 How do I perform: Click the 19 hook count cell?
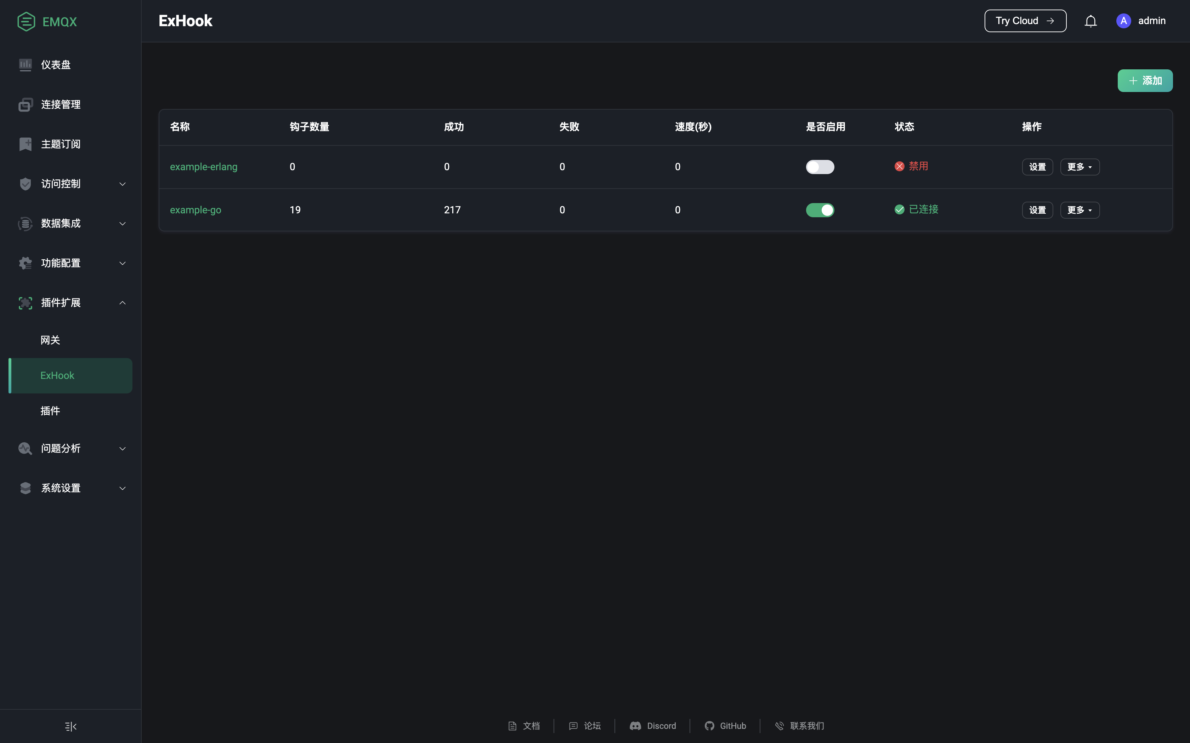(295, 210)
